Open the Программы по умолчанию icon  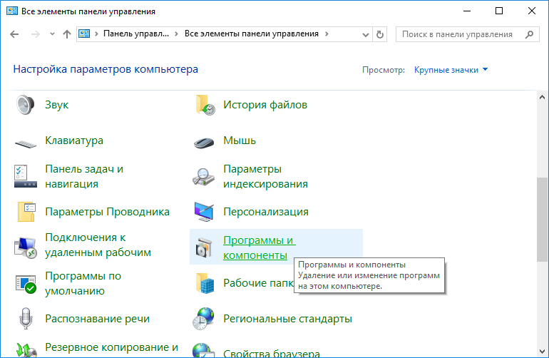pyautogui.click(x=26, y=284)
